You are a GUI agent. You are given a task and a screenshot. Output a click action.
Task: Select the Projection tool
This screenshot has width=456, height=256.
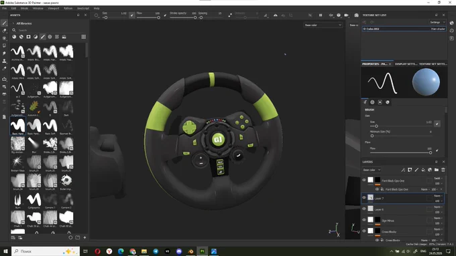pos(4,38)
